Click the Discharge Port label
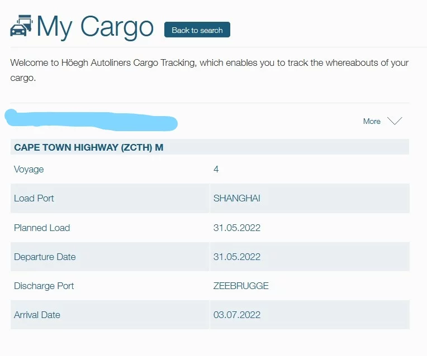This screenshot has width=427, height=356. pyautogui.click(x=44, y=286)
